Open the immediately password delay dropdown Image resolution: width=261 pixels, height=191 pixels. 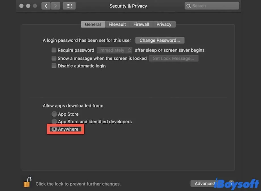coord(114,50)
